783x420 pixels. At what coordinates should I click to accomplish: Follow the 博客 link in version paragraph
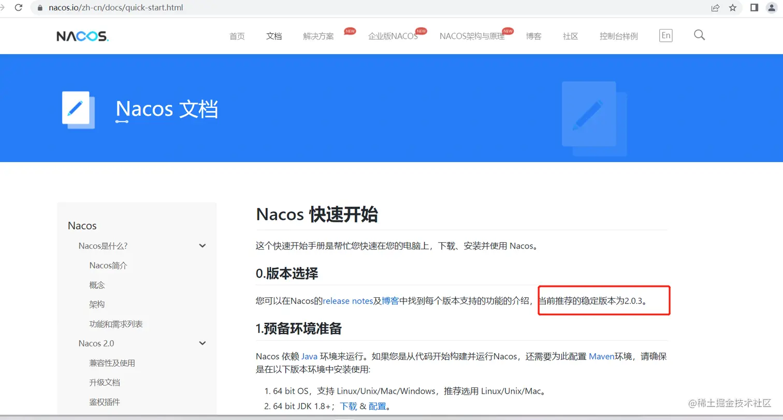click(390, 300)
